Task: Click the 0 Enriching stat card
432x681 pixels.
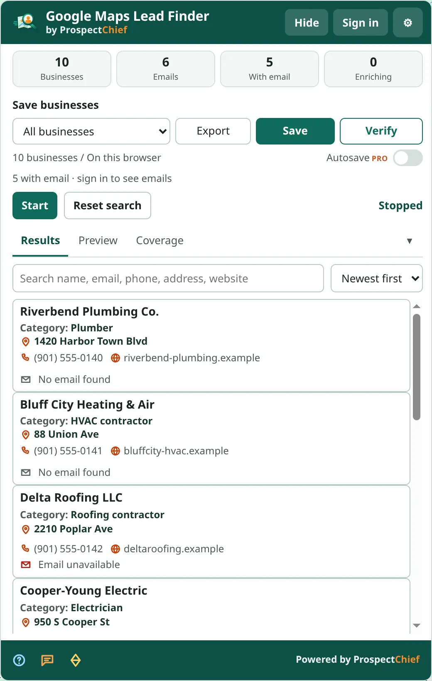Action: click(373, 69)
